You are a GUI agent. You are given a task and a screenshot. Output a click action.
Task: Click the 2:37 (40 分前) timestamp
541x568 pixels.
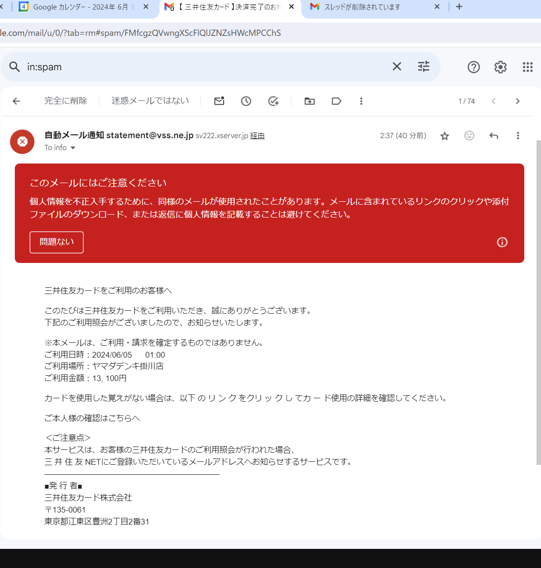(403, 135)
